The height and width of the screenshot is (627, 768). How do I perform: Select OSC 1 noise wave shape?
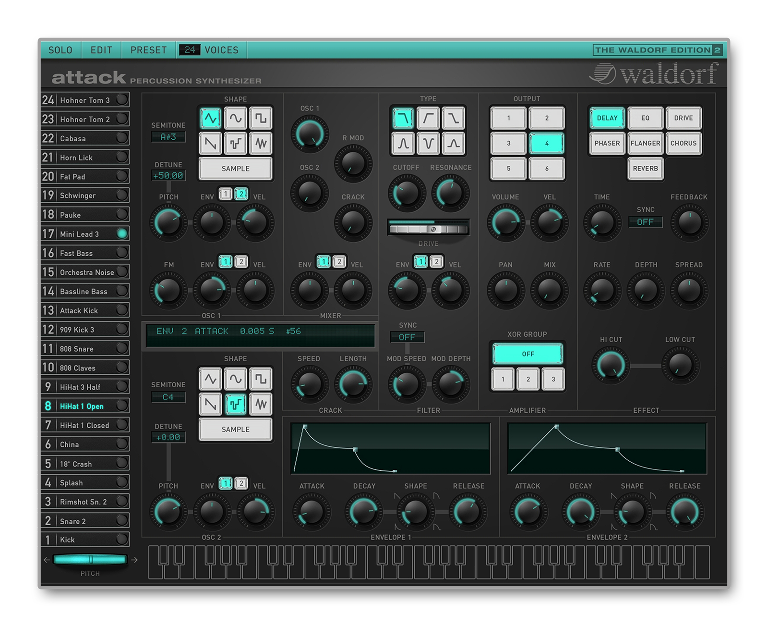coord(261,143)
